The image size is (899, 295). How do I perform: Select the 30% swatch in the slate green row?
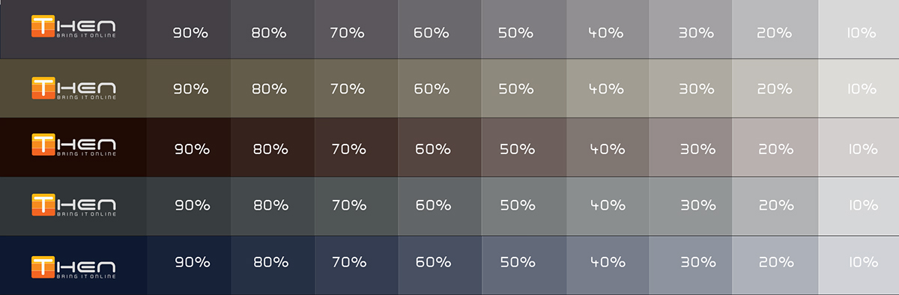(691, 206)
